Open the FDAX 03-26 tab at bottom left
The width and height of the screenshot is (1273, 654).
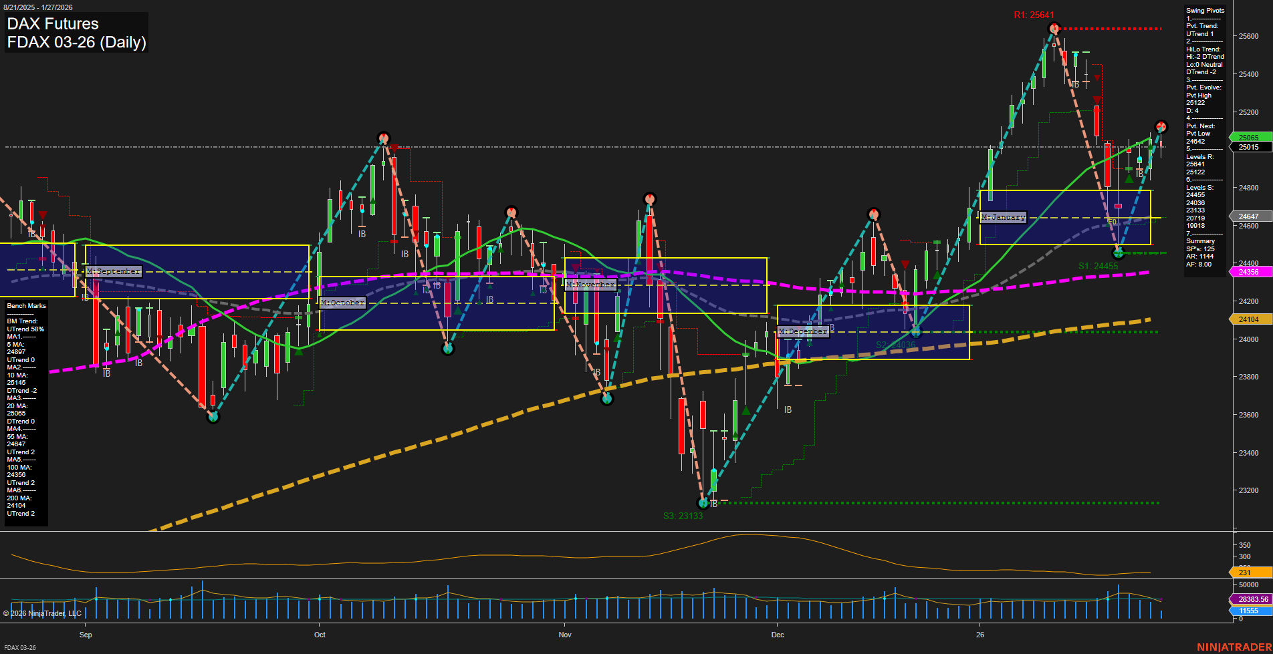[19, 648]
